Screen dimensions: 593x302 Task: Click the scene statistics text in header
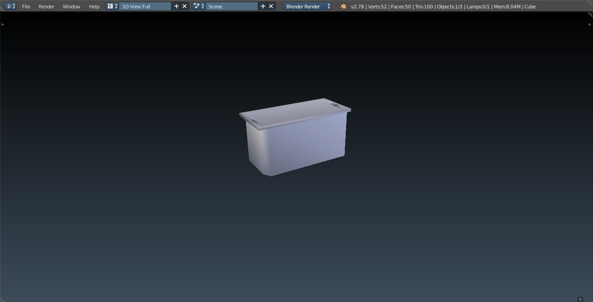point(443,7)
